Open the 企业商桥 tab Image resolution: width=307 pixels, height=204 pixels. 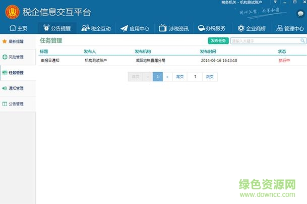click(x=252, y=28)
